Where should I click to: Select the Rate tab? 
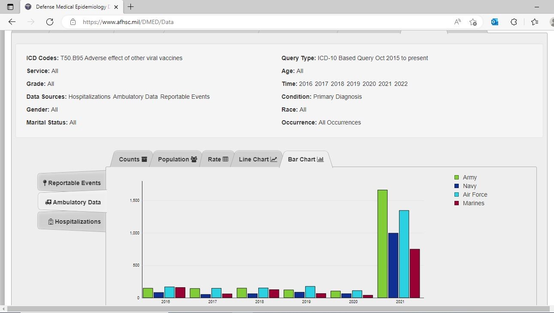218,159
